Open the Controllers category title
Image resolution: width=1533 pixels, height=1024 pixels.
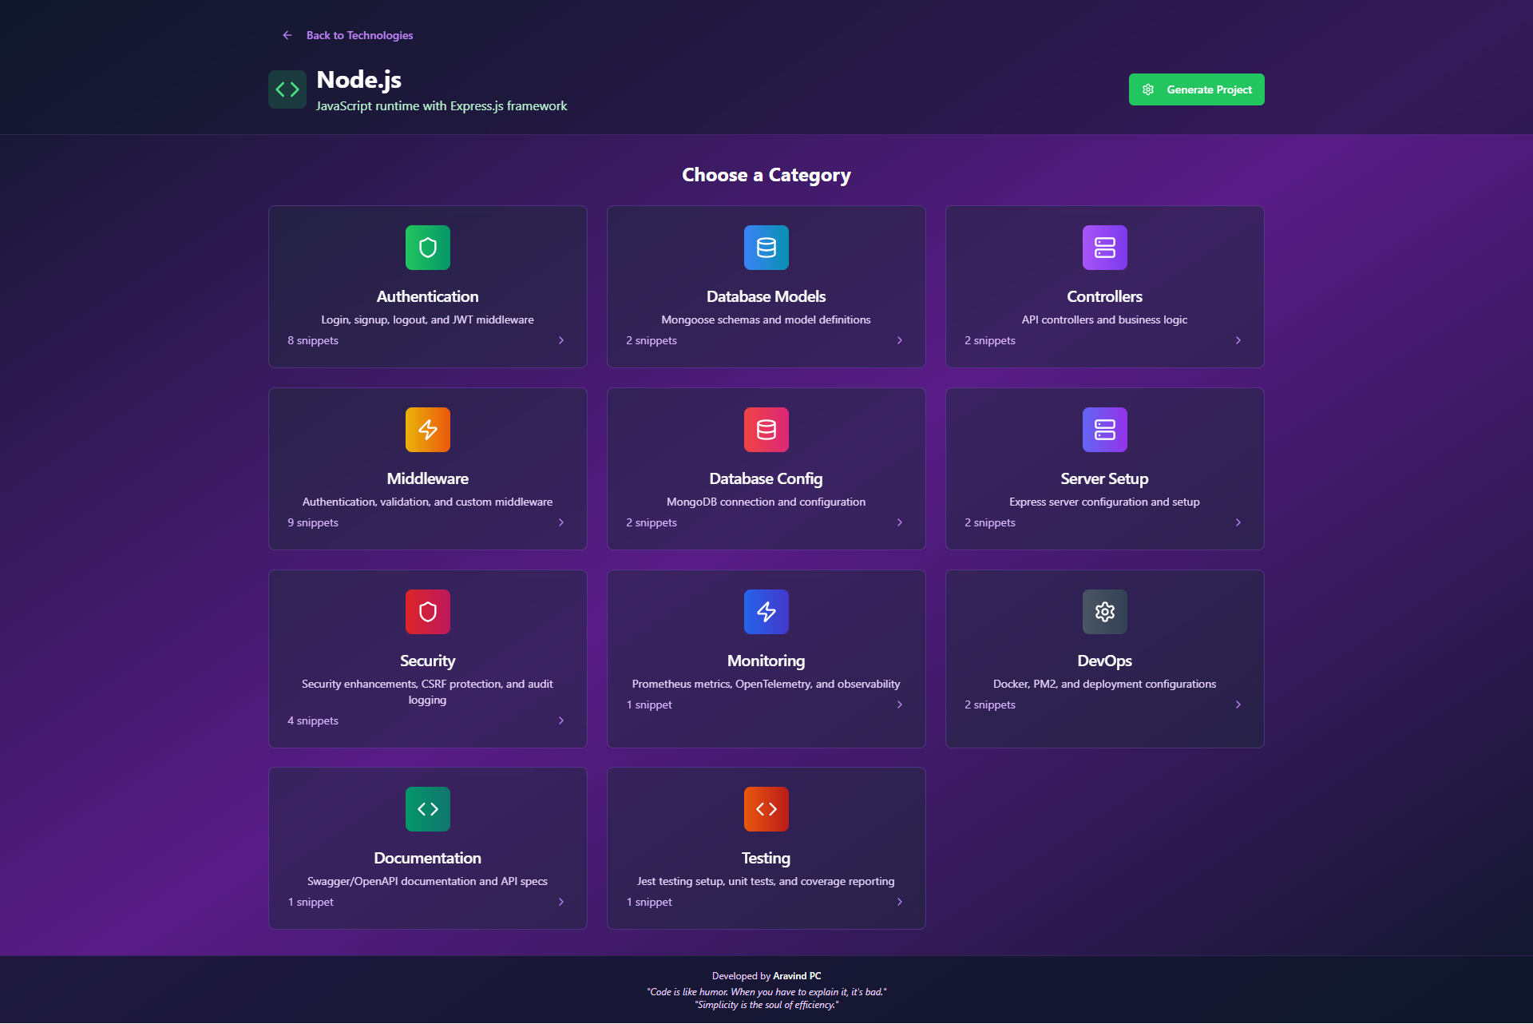coord(1105,296)
